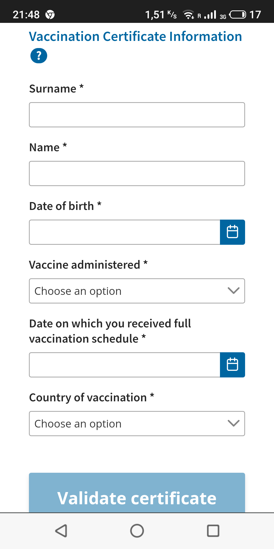The width and height of the screenshot is (274, 549).
Task: Click inside the Date of birth input
Action: tap(124, 232)
